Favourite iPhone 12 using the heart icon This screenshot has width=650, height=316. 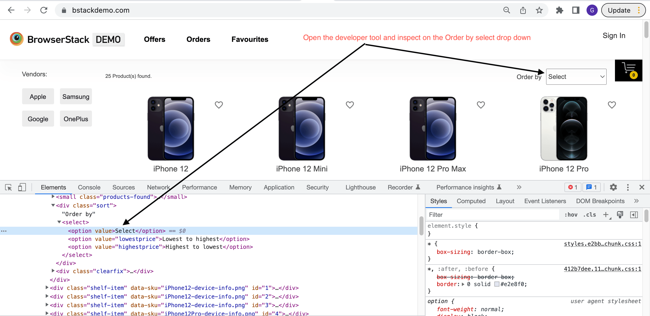pos(219,104)
